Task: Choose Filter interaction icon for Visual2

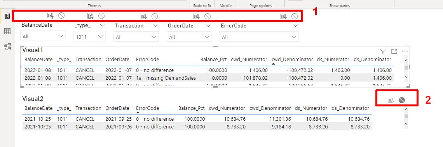Action: [391, 100]
